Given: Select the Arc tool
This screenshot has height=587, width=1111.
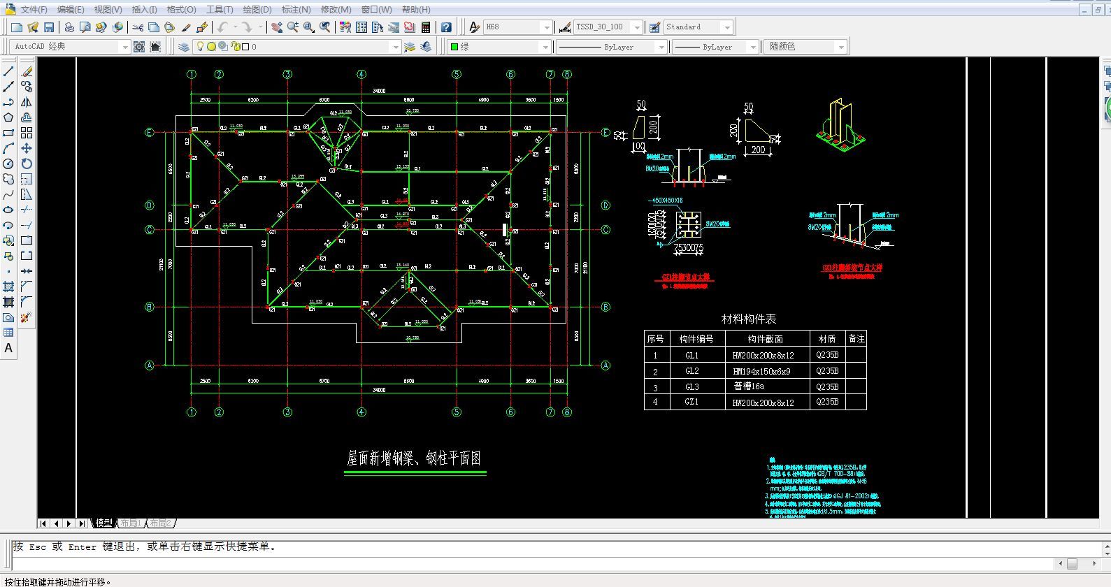Looking at the screenshot, I should click(x=8, y=148).
